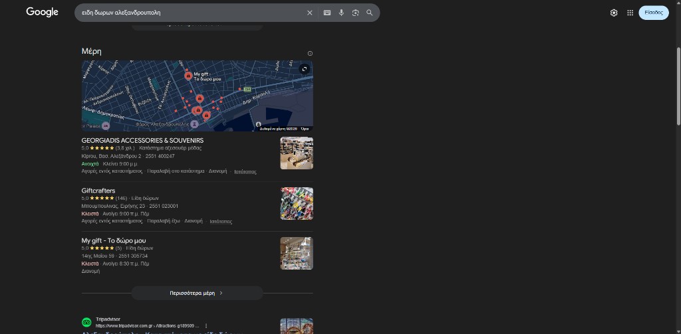Click the Κλειστά status for Giftcrafters
The width and height of the screenshot is (681, 334).
coord(90,214)
